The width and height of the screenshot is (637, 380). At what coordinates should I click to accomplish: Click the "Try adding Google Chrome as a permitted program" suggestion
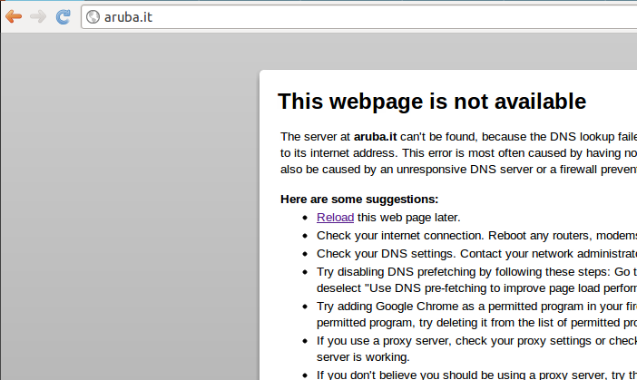pyautogui.click(x=476, y=314)
